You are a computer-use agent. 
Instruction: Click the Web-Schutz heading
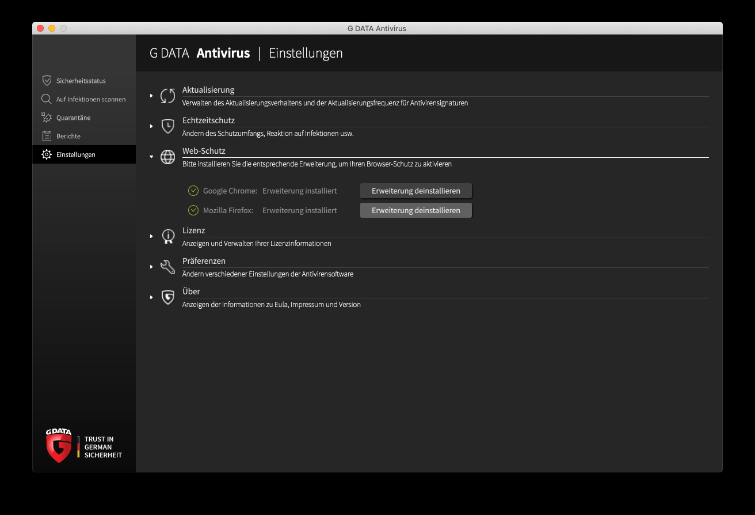[x=204, y=151]
